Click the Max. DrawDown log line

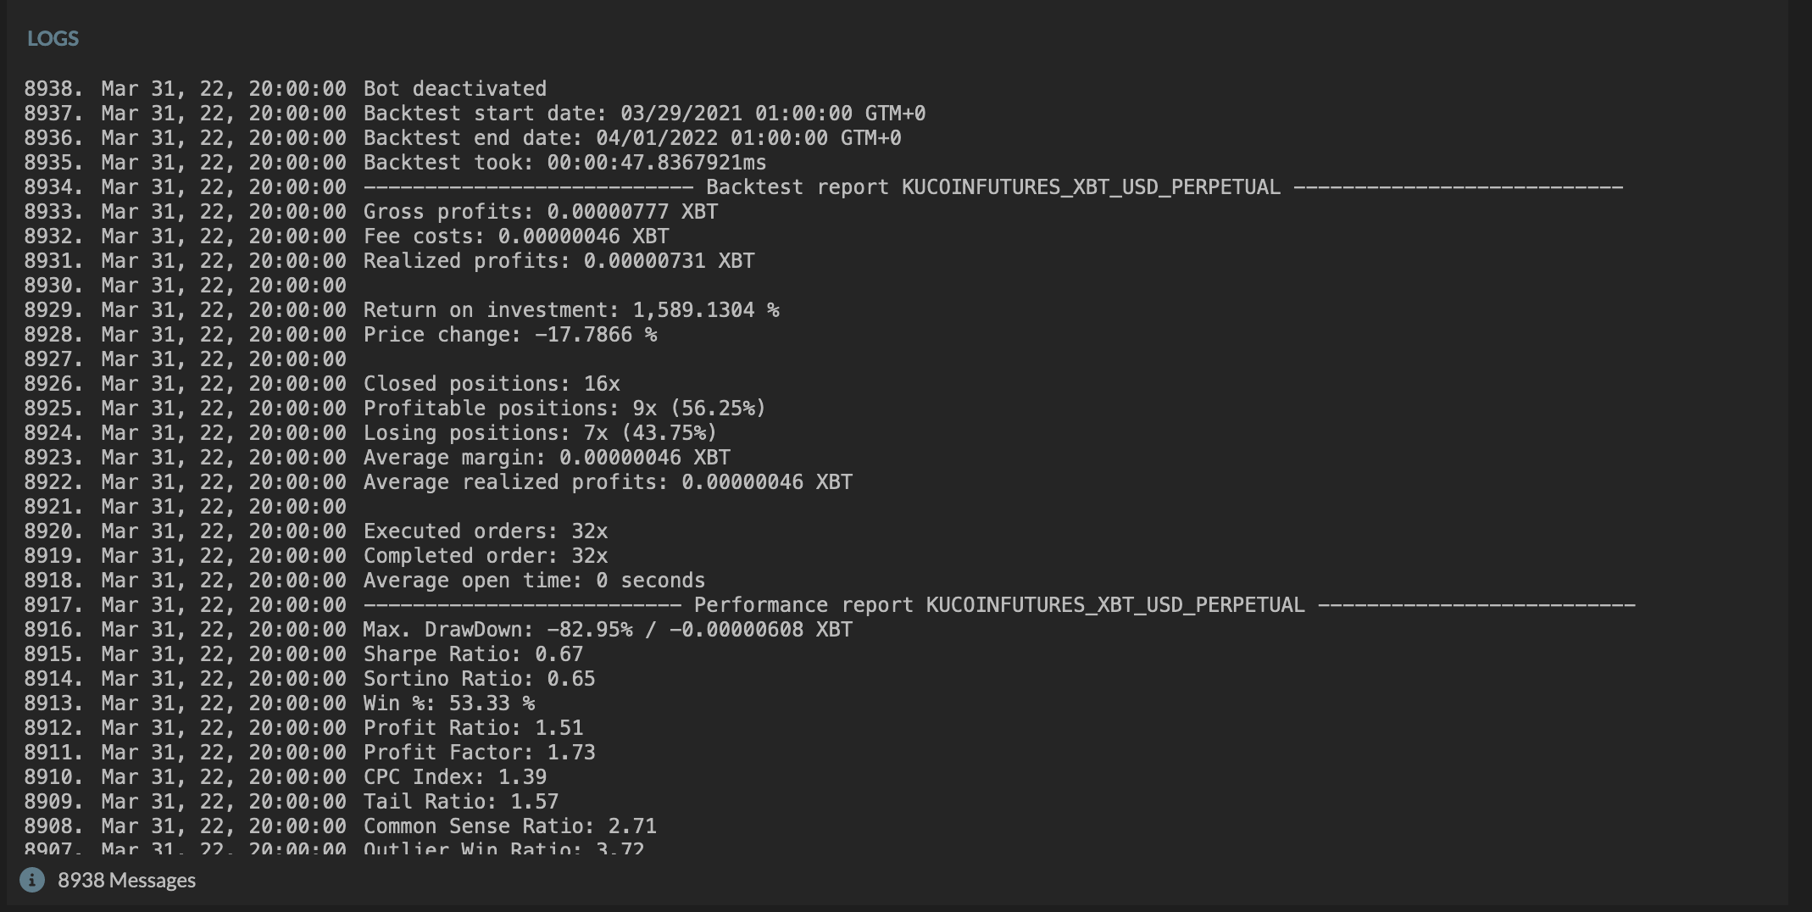tap(438, 630)
